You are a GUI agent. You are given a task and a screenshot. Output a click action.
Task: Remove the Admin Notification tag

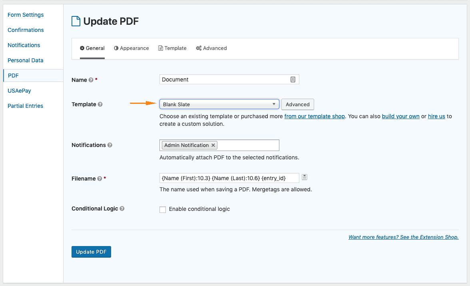(213, 145)
